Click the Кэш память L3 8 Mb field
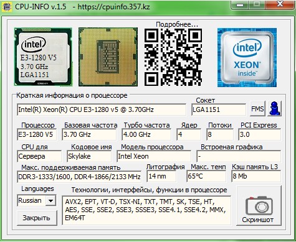Viewport: 296px width, 242px height. (x=256, y=176)
